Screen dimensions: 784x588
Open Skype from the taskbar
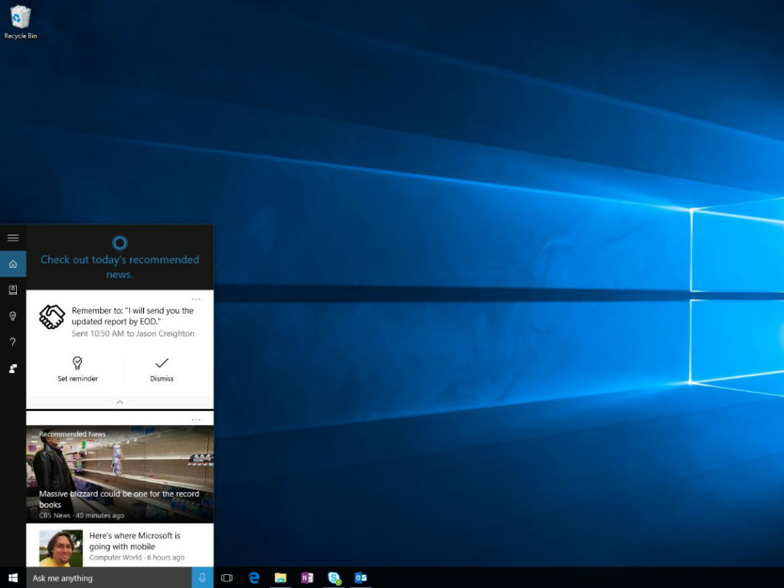click(x=334, y=578)
